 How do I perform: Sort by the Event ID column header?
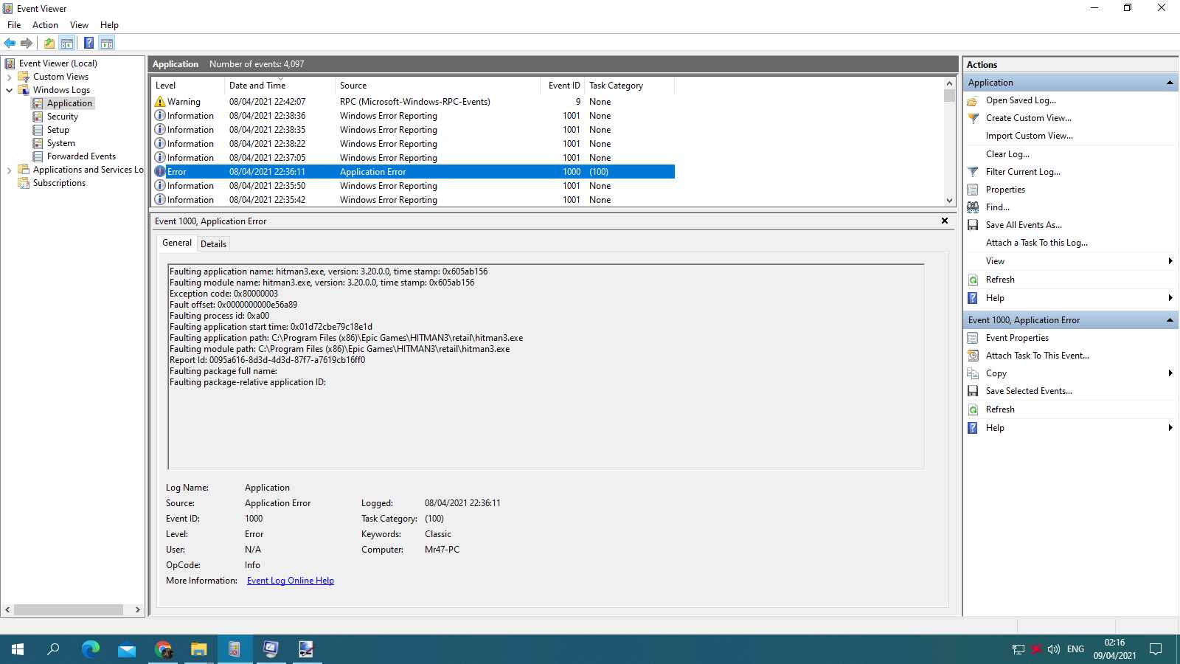pos(564,86)
